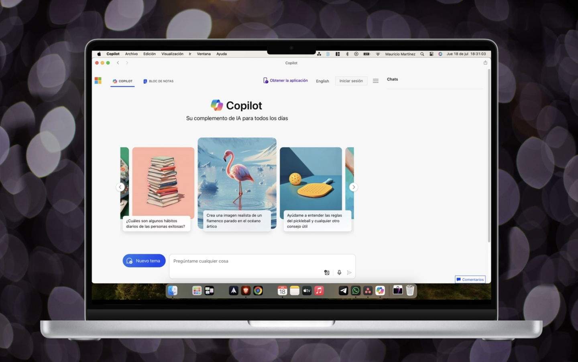Open the Microsoft apps grid icon

[x=98, y=81]
